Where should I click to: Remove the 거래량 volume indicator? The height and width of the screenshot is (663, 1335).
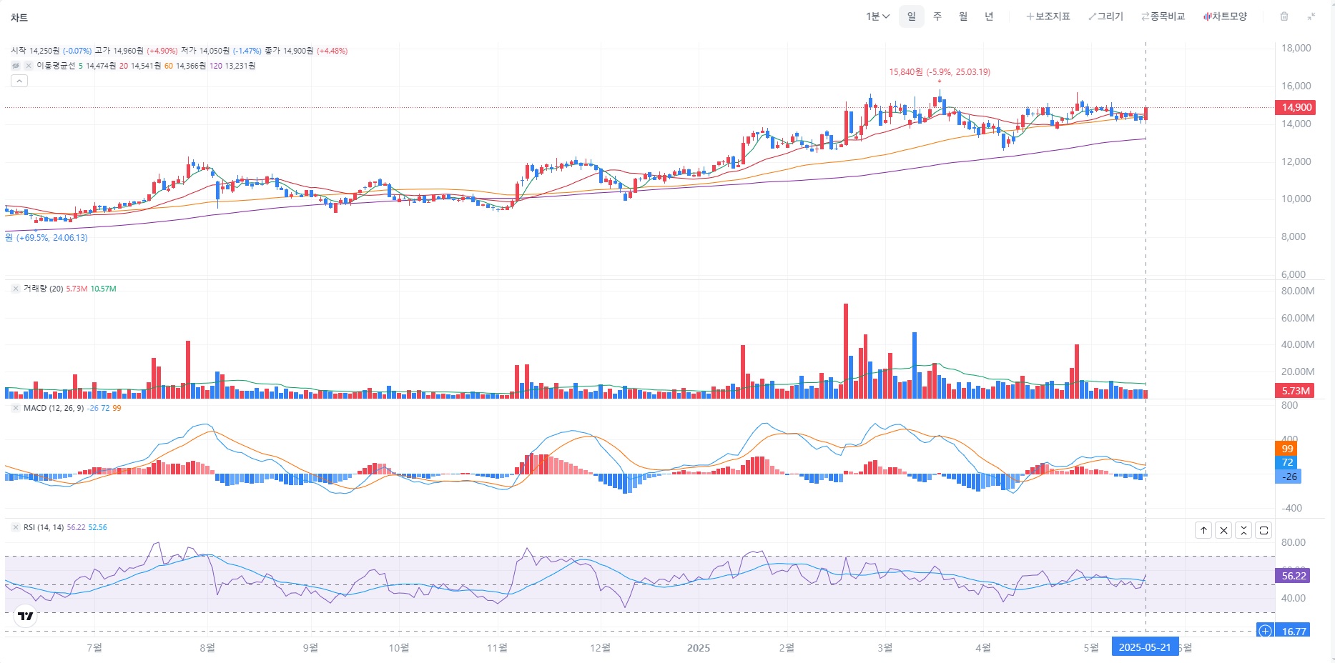pos(16,289)
